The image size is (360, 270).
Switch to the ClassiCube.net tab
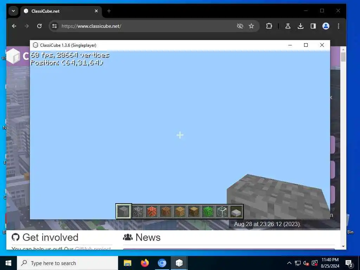pos(61,11)
